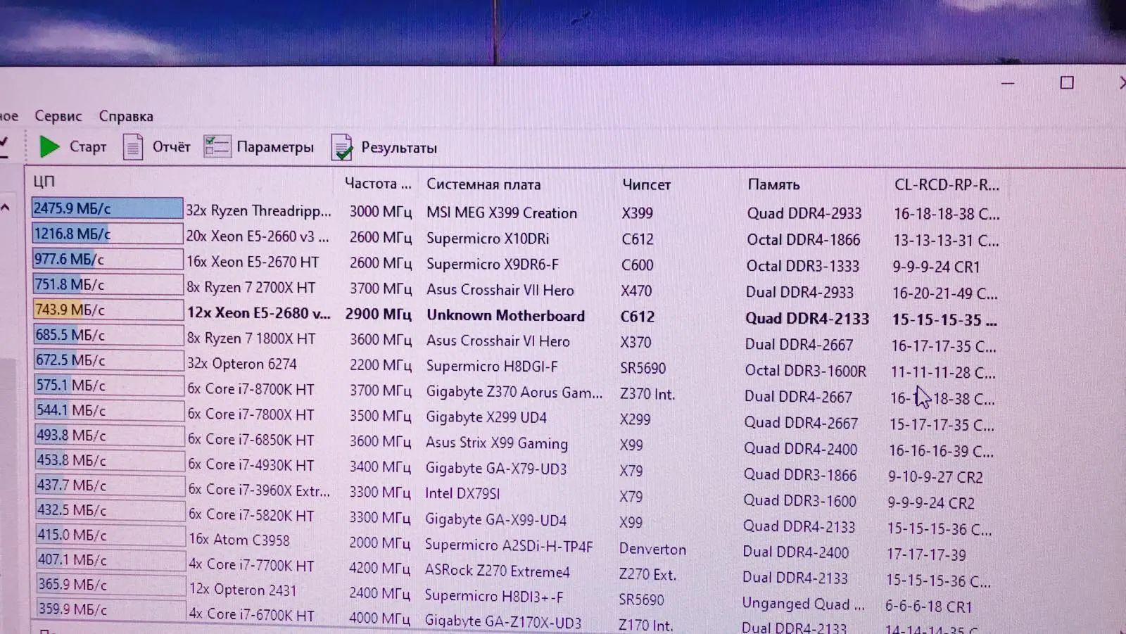The height and width of the screenshot is (634, 1126).
Task: Click the Supermicro X10DRi motherboard cell
Action: (x=488, y=239)
